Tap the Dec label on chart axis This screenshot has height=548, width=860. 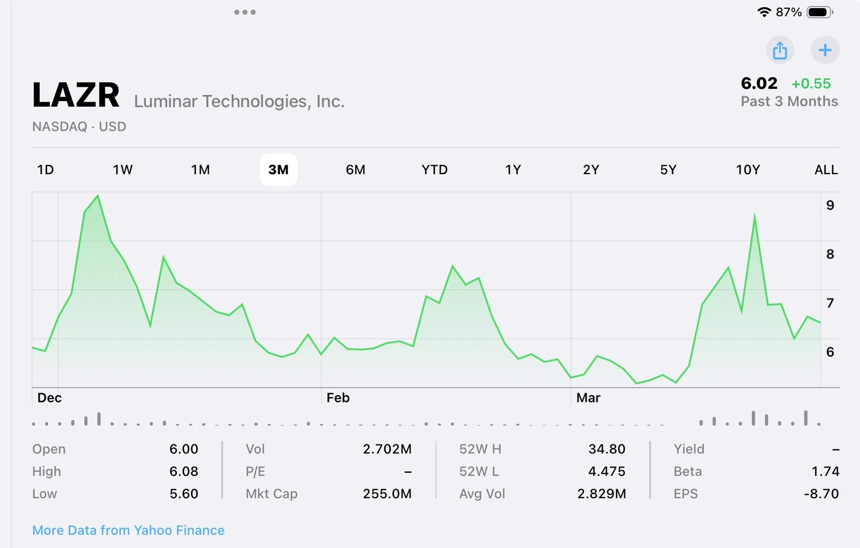point(49,398)
